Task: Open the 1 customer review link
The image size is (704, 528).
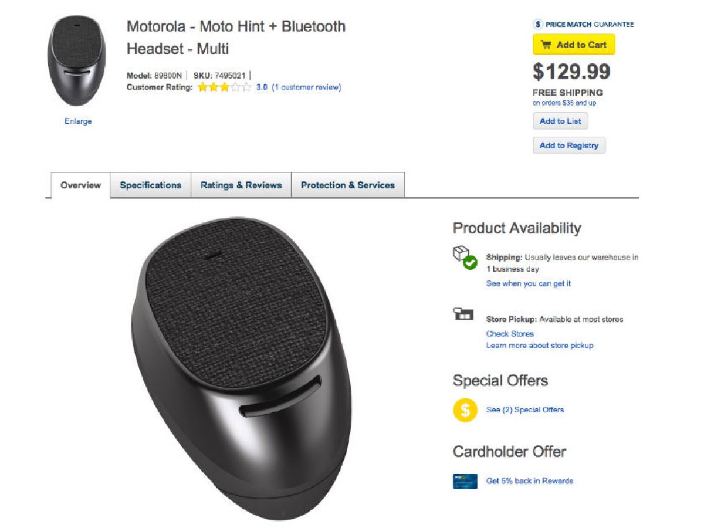Action: (x=306, y=87)
